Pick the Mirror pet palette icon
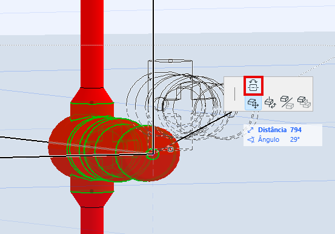 (x=287, y=102)
